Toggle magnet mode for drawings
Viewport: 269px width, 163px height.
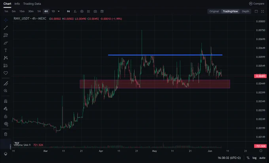click(6, 101)
